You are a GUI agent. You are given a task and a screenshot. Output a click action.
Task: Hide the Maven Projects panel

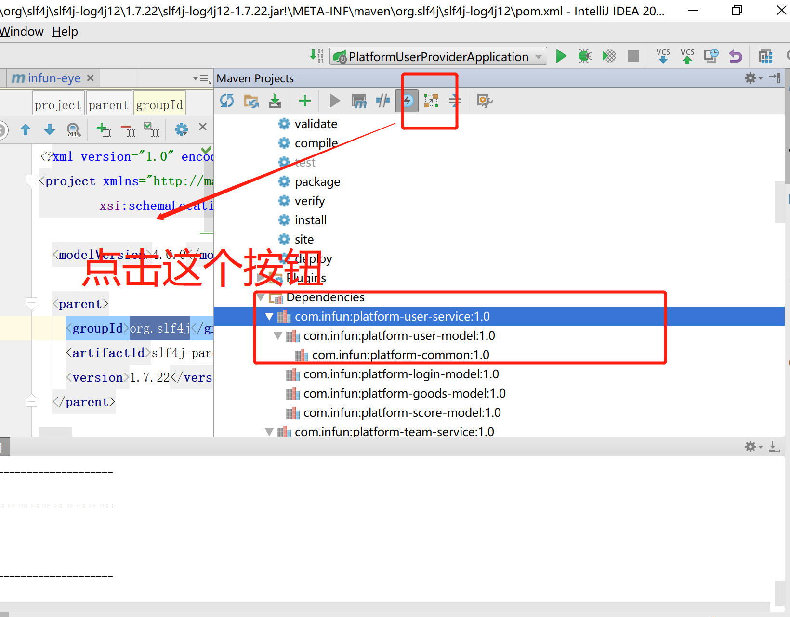point(775,77)
